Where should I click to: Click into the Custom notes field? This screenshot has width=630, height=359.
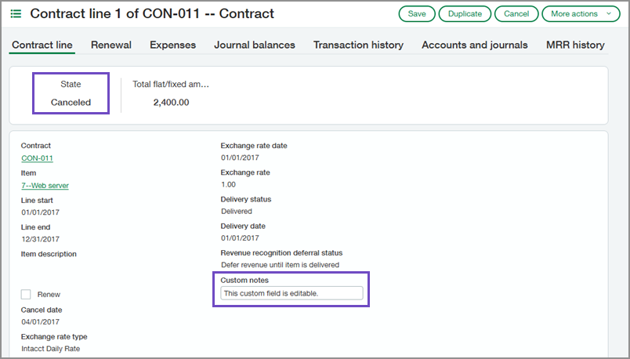coord(291,293)
